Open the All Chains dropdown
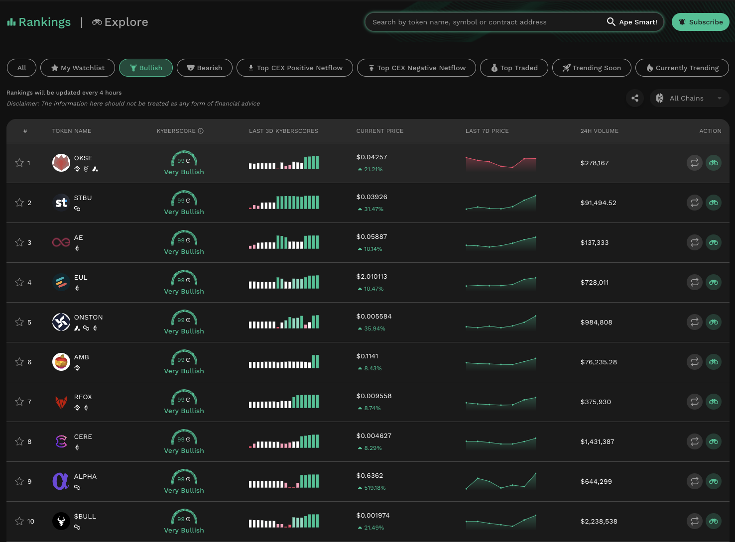735x542 pixels. click(686, 98)
